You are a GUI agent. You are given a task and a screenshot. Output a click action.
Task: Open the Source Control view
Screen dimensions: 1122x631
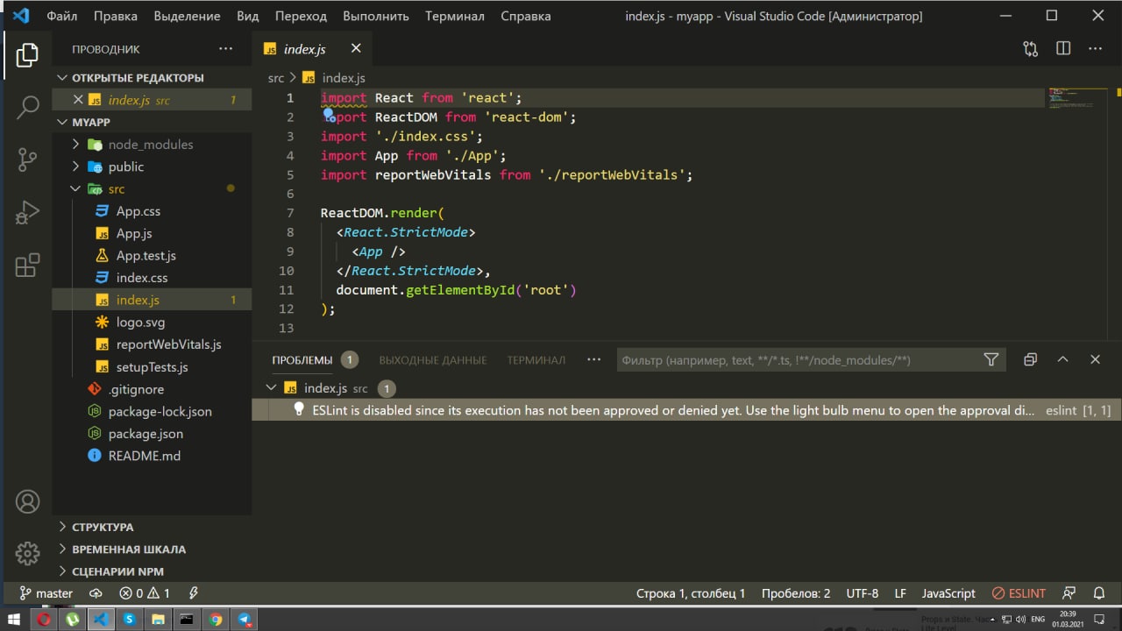click(27, 160)
